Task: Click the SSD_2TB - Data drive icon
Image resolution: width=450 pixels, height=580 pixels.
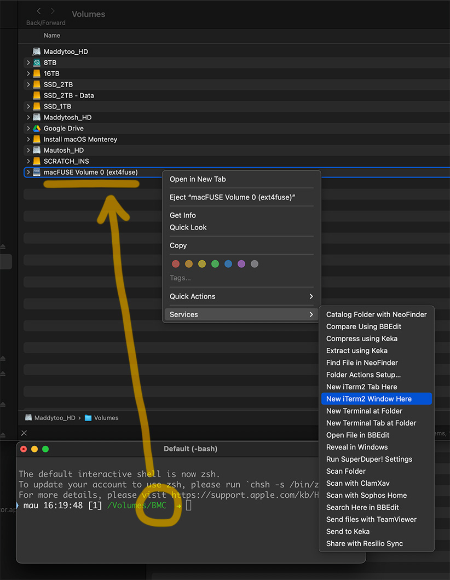Action: [37, 95]
